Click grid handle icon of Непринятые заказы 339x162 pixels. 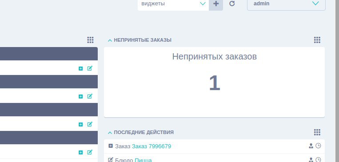(317, 40)
